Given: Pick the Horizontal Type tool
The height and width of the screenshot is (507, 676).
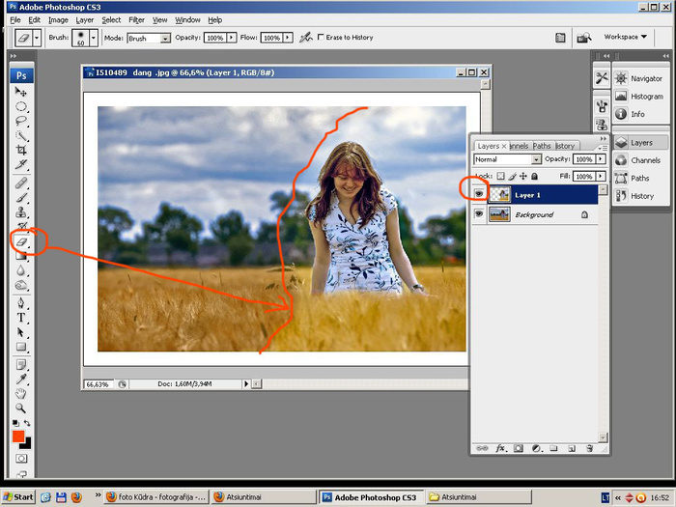Looking at the screenshot, I should (x=21, y=318).
